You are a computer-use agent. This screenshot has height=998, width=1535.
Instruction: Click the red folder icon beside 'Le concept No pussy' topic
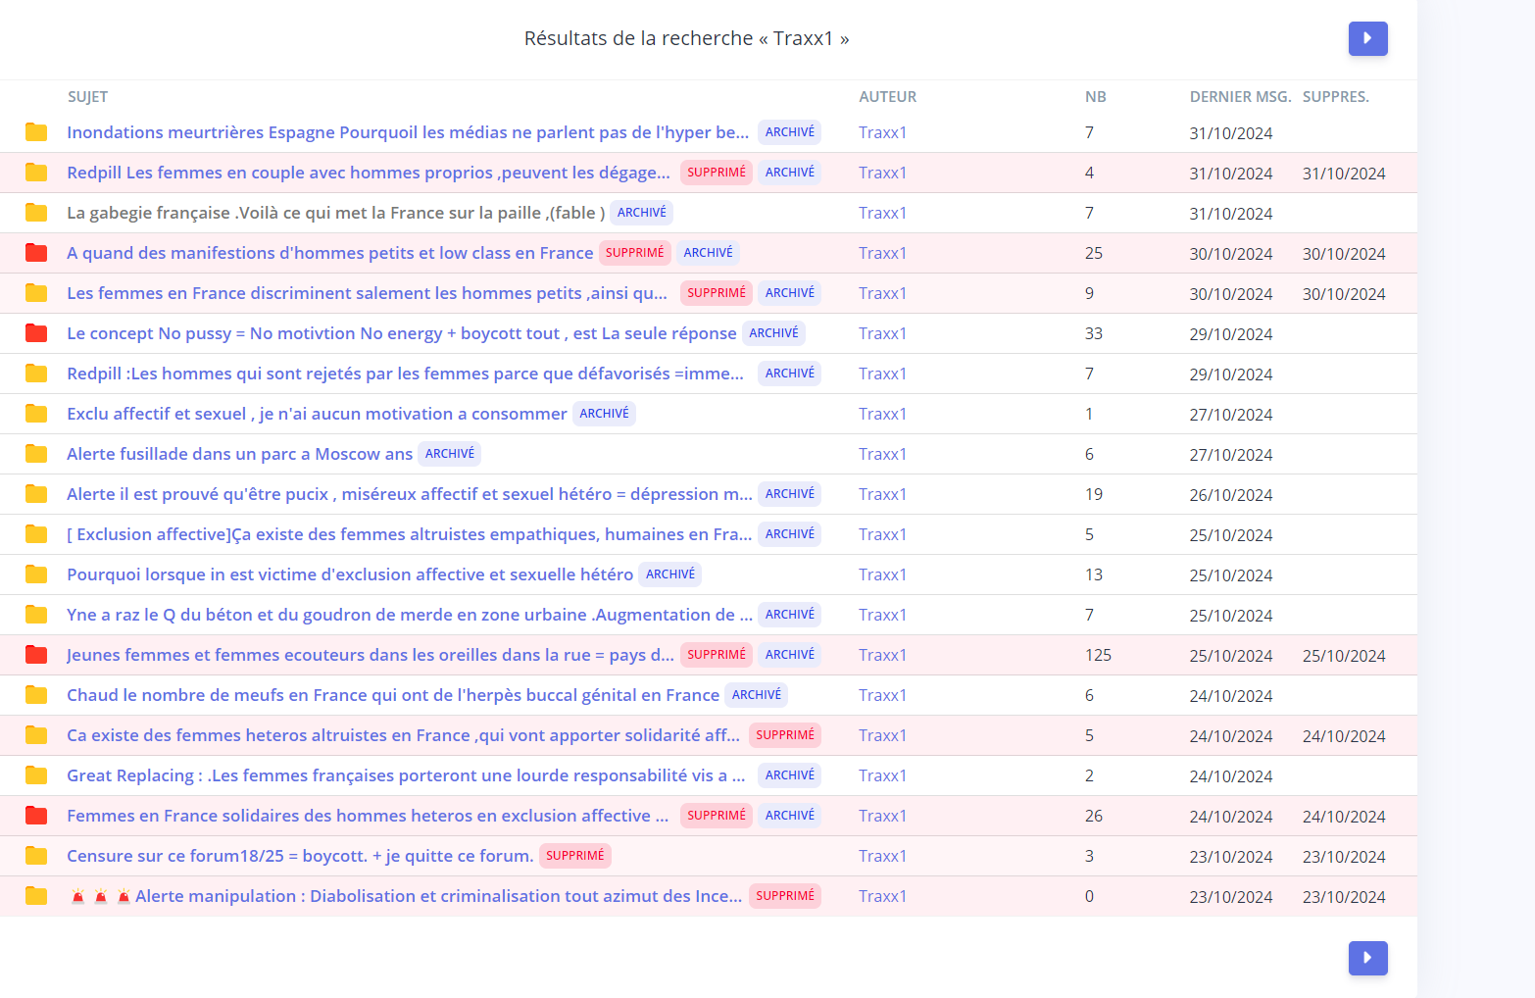[x=36, y=333]
